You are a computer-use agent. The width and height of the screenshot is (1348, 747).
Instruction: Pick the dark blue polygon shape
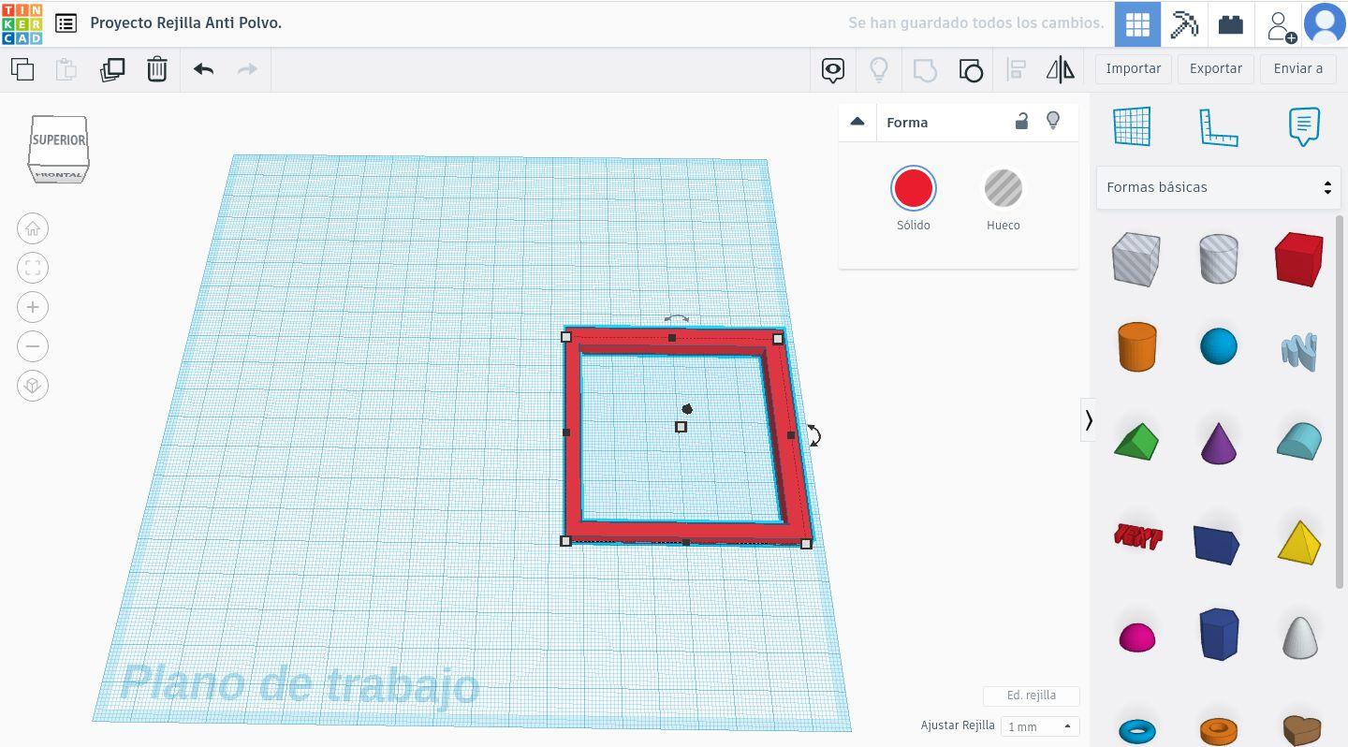click(x=1219, y=634)
